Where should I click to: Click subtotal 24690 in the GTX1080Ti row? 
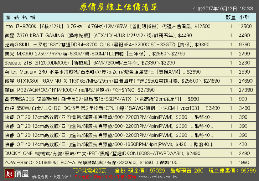[246, 81]
